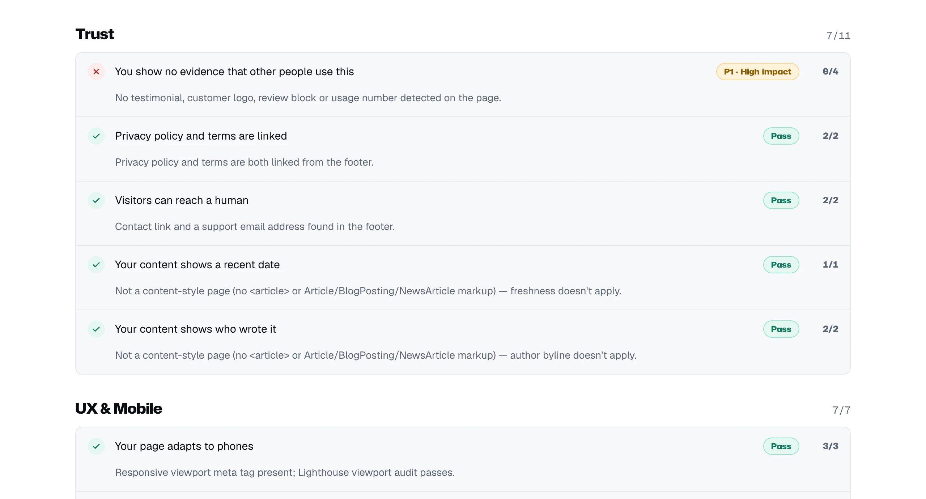Click the green checkmark for Privacy policy row
This screenshot has height=499, width=926.
click(x=96, y=136)
